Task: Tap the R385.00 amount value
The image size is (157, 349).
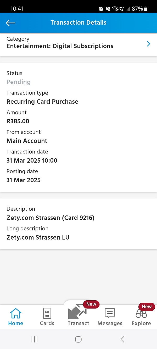Action: pyautogui.click(x=18, y=121)
